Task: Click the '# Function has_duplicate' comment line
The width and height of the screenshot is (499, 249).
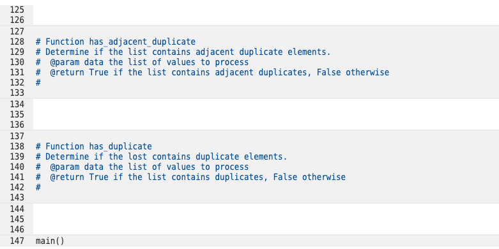Action: (93, 147)
